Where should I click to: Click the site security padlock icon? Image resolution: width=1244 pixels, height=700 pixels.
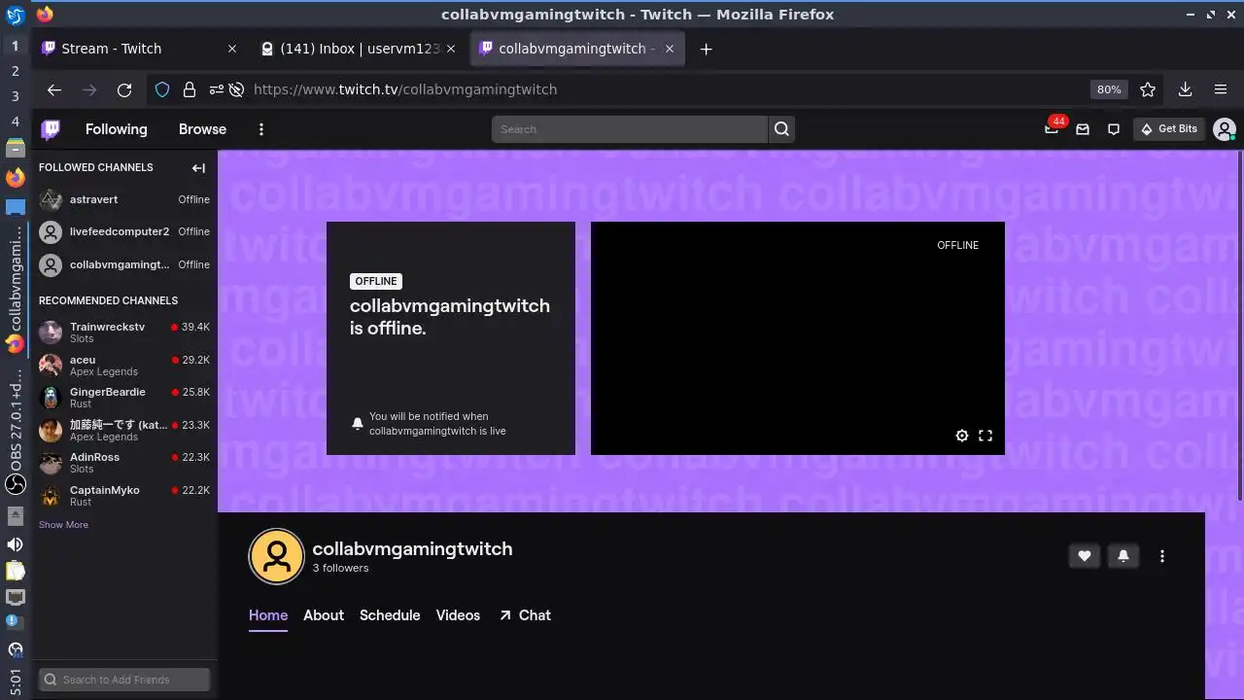coord(190,89)
